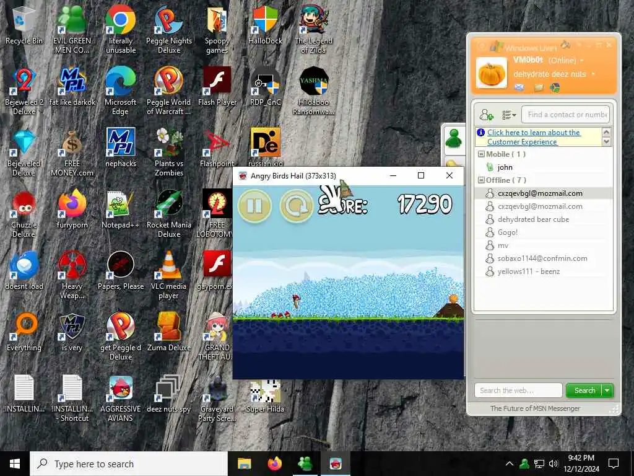This screenshot has width=634, height=476.
Task: Open the Spoopy games folder
Action: click(217, 30)
